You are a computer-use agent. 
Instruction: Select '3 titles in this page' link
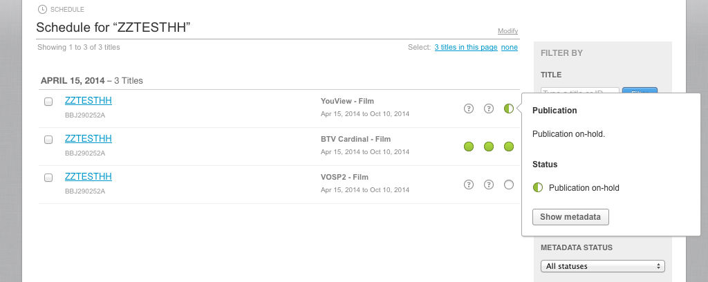coord(465,47)
